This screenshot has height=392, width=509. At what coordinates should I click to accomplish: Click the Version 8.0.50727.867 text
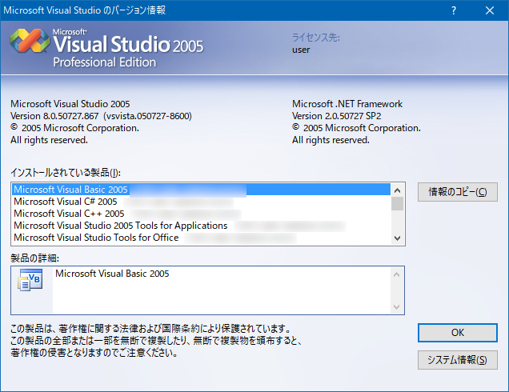point(54,116)
